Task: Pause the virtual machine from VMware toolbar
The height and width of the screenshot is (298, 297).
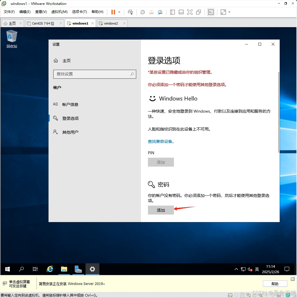Action: coord(113,12)
